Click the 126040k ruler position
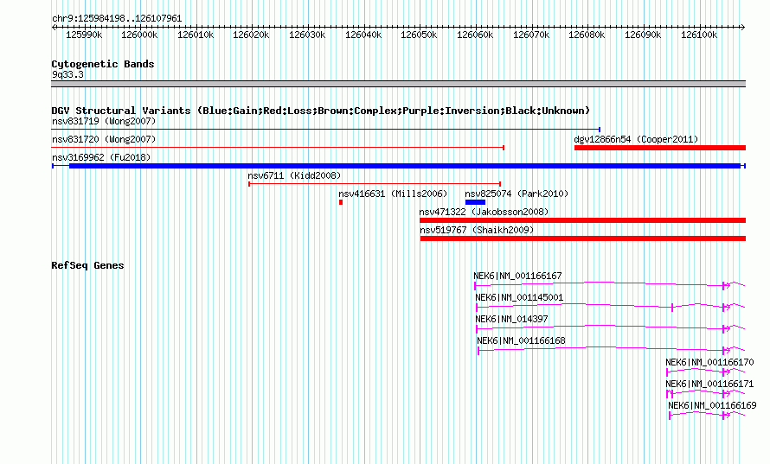770x464 pixels. 363,35
